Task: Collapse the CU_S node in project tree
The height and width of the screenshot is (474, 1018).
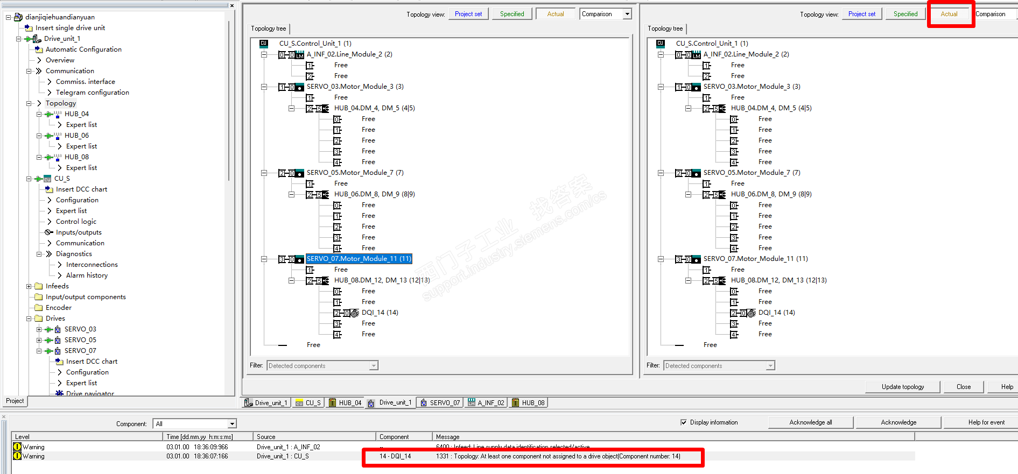Action: [29, 179]
